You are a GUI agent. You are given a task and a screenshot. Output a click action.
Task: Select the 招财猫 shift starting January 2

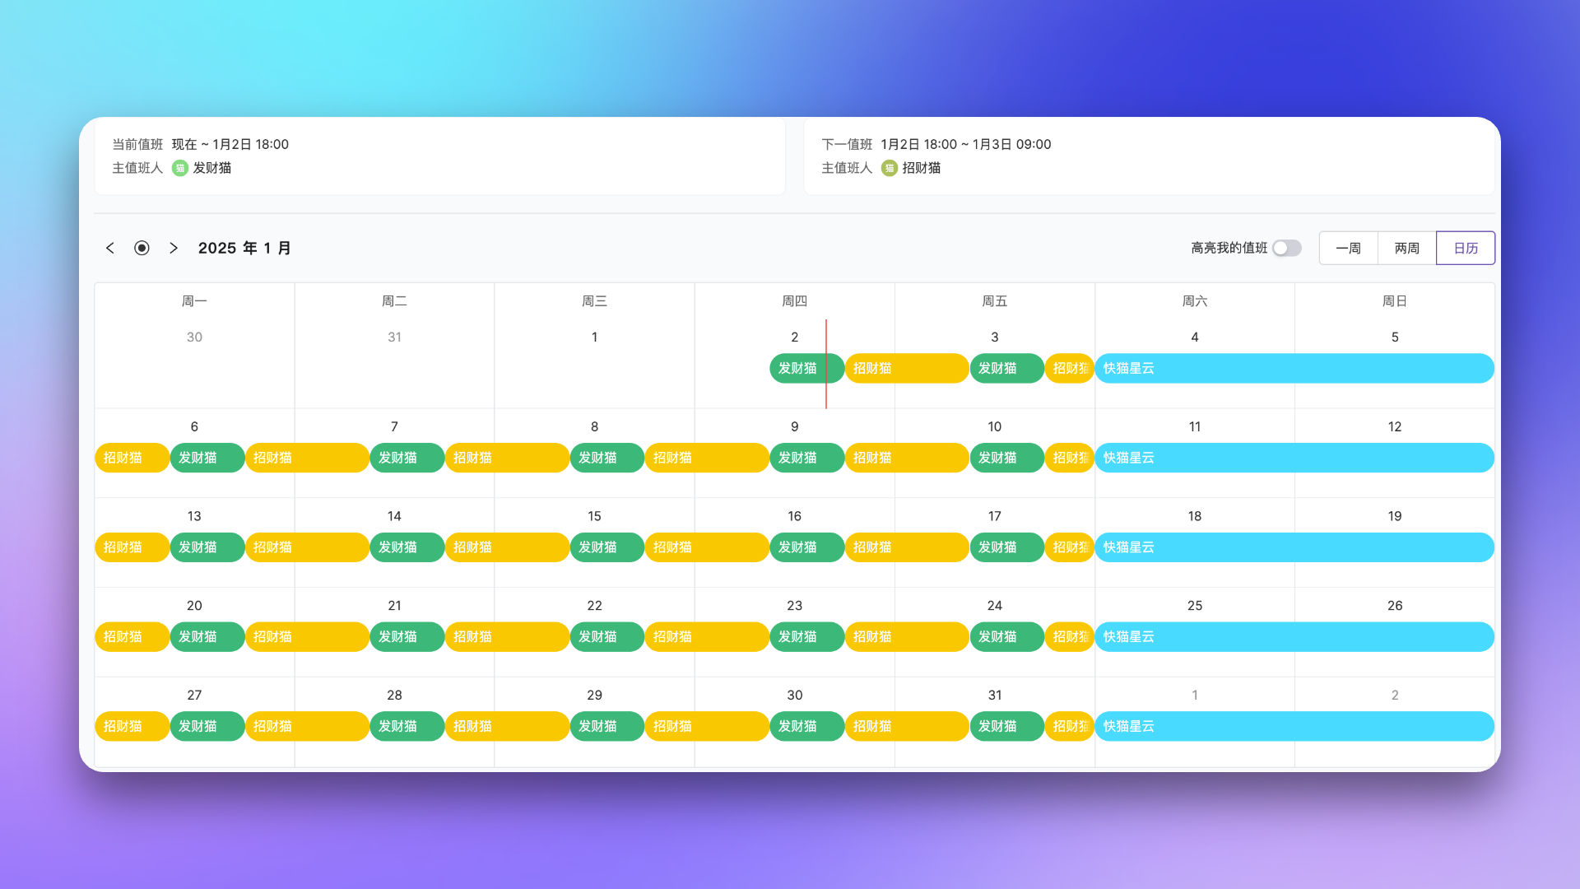tap(905, 368)
